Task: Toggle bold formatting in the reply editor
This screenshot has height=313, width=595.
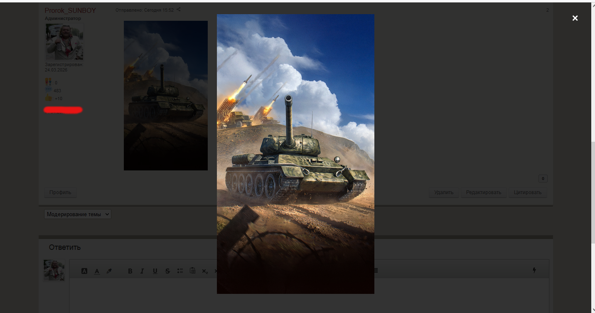Action: (130, 271)
